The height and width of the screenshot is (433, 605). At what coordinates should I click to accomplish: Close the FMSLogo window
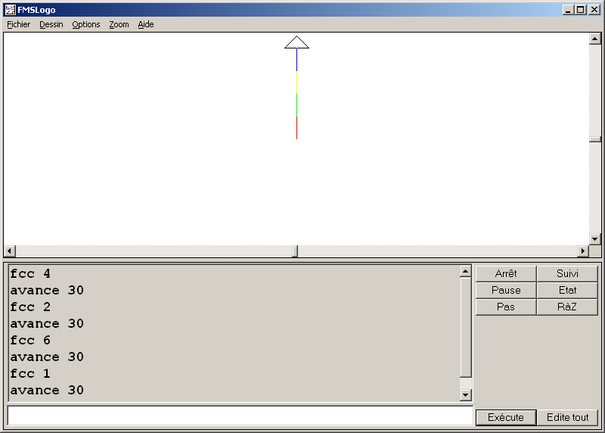(x=594, y=10)
